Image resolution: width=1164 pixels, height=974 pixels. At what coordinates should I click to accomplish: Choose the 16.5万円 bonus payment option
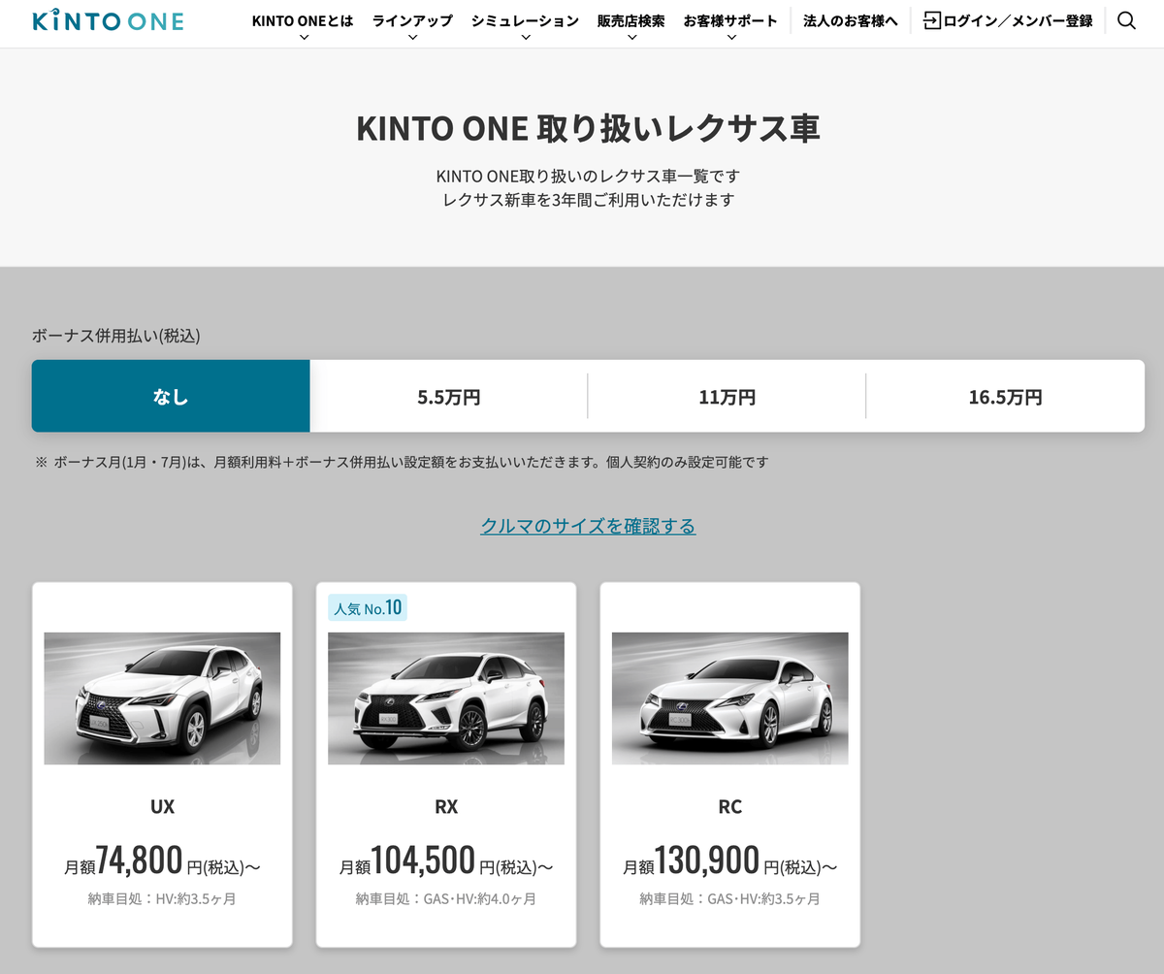click(1005, 396)
